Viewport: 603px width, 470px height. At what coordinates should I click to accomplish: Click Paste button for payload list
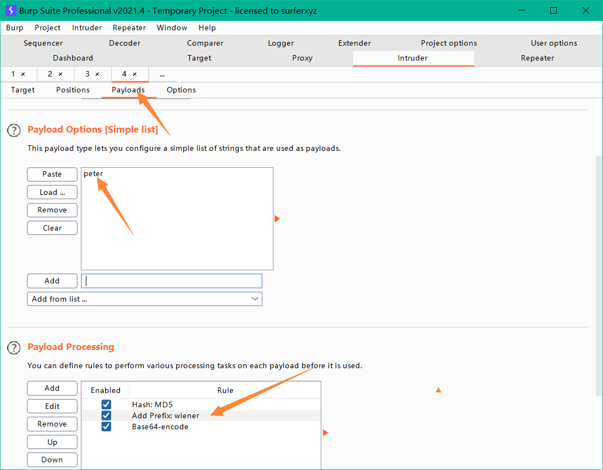pyautogui.click(x=52, y=174)
